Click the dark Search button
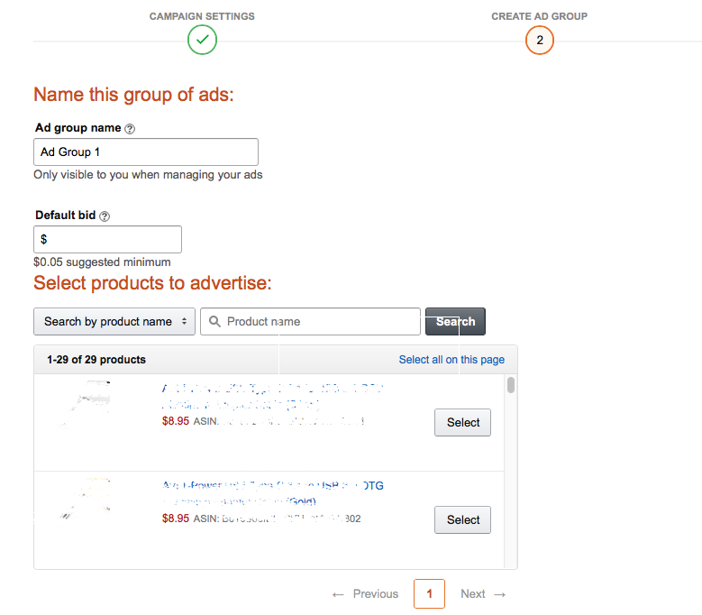702x615 pixels. pos(455,321)
